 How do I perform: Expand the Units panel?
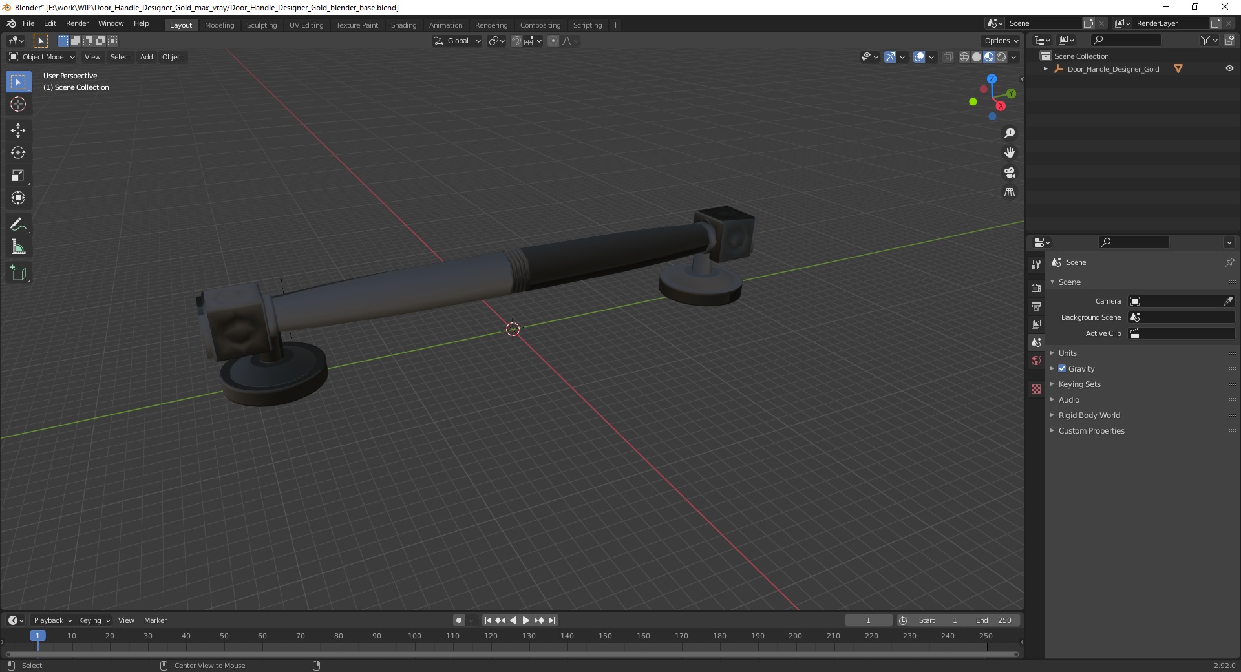click(x=1068, y=353)
